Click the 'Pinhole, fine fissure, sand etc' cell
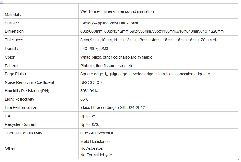241x162 pixels. pyautogui.click(x=107, y=66)
